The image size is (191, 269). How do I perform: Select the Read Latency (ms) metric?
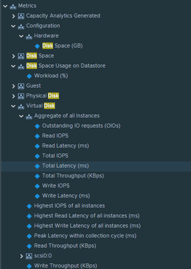pyautogui.click(x=65, y=146)
